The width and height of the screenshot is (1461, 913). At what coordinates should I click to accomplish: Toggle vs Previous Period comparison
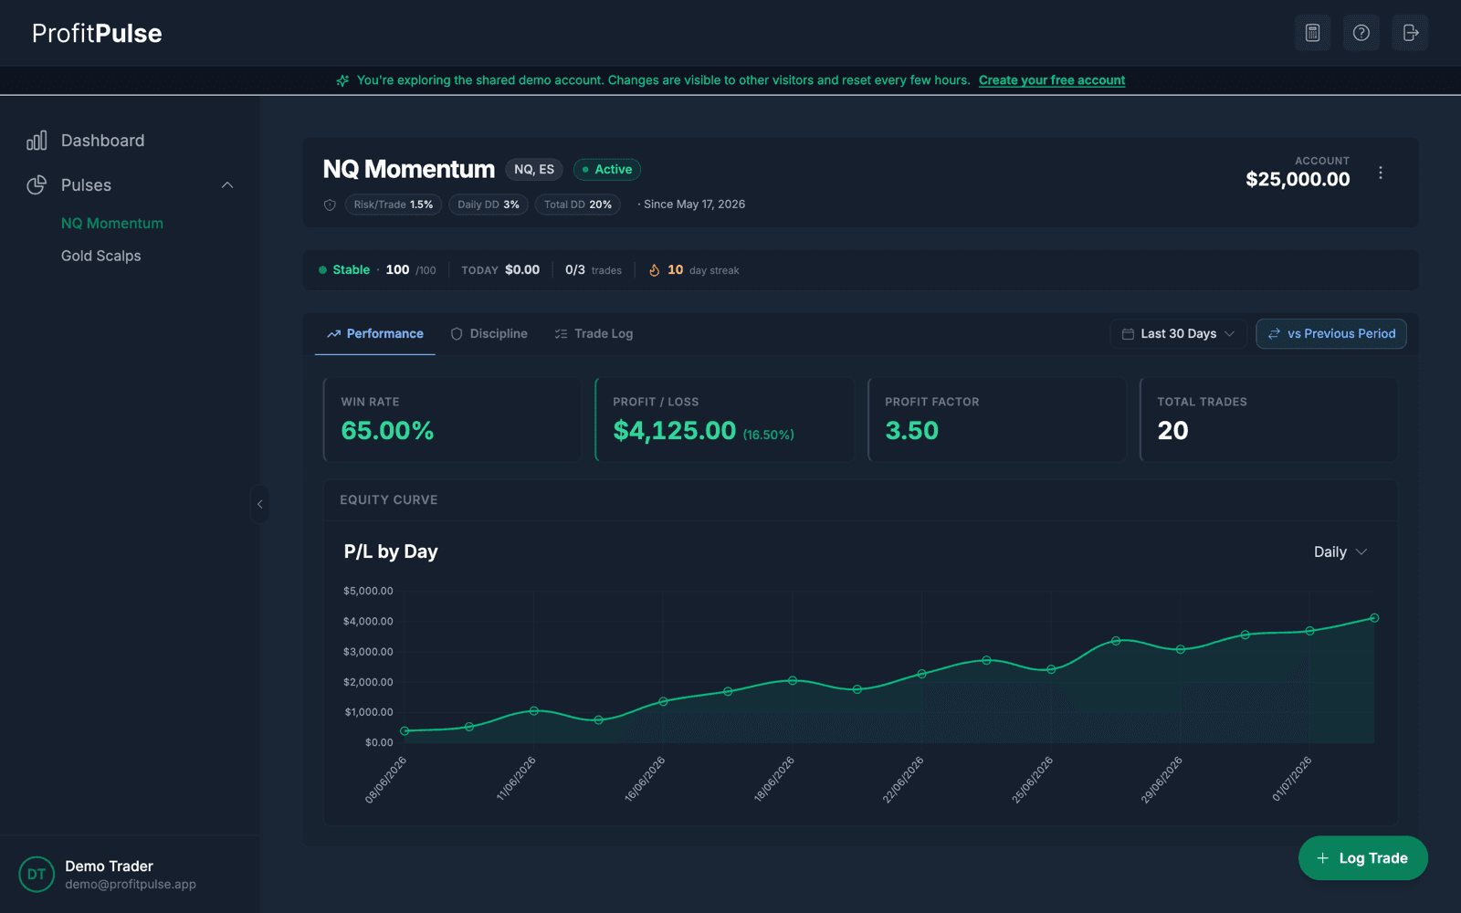pos(1331,333)
